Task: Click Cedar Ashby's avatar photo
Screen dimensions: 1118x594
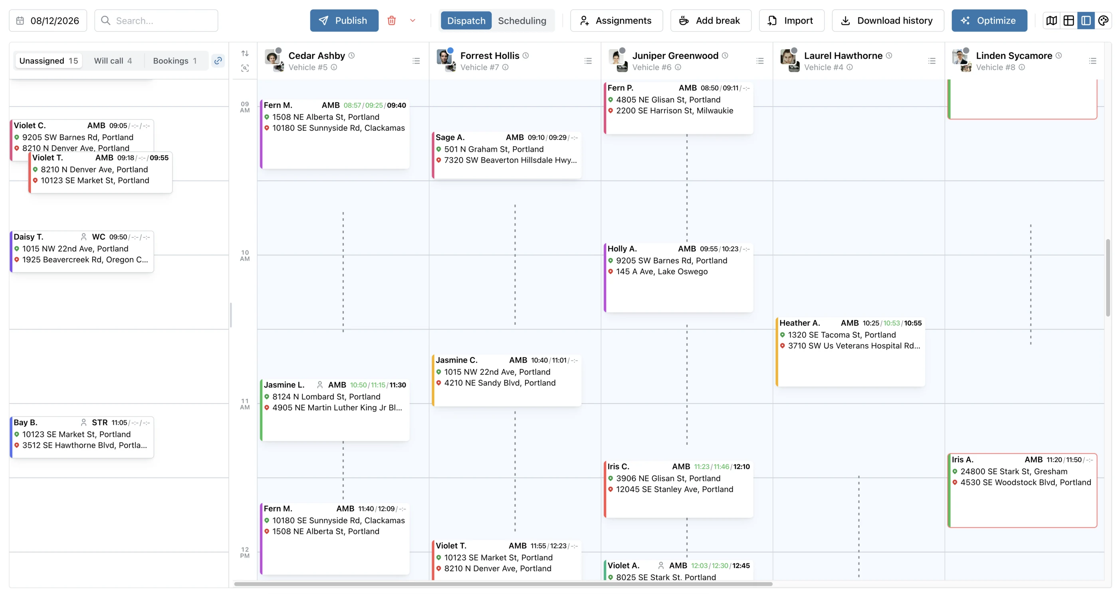Action: pyautogui.click(x=272, y=57)
